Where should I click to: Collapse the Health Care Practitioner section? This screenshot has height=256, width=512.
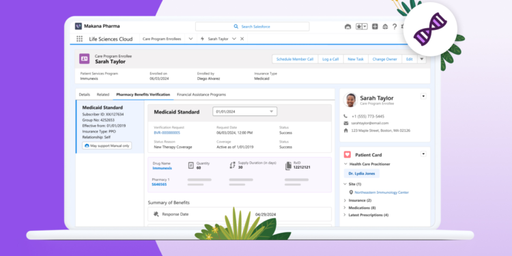click(x=345, y=164)
